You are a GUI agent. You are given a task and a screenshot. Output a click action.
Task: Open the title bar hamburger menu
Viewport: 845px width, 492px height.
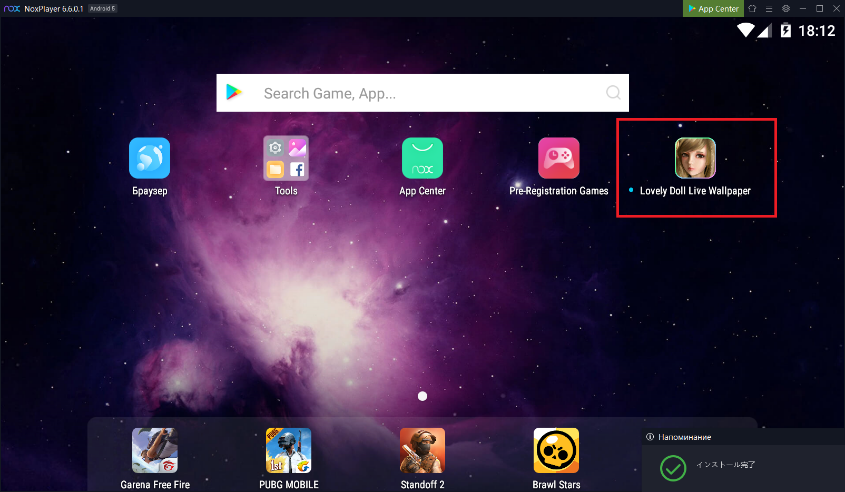(769, 8)
